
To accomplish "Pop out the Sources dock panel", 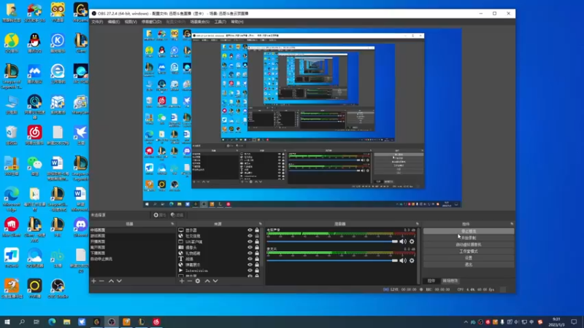I will click(x=260, y=224).
